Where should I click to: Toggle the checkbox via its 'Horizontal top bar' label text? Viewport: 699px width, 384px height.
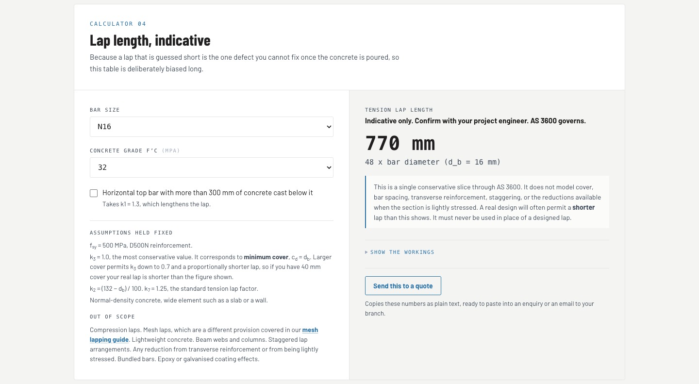(x=208, y=193)
